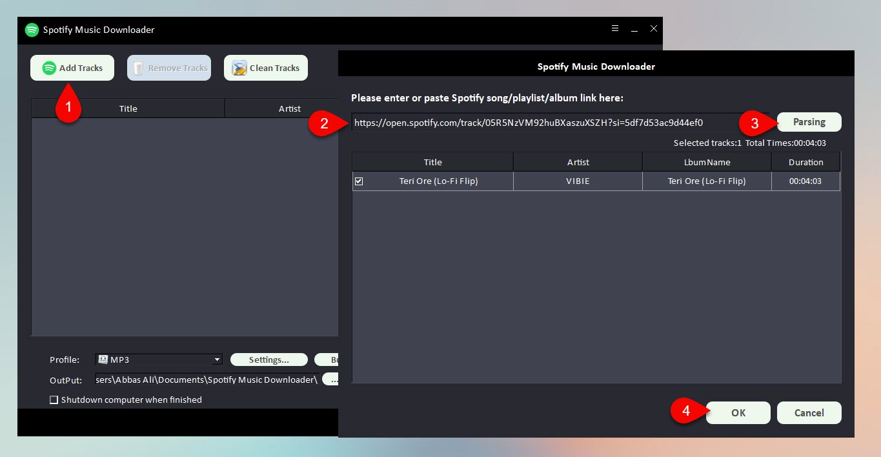
Task: Open the hamburger menu in the title bar
Action: pyautogui.click(x=615, y=29)
